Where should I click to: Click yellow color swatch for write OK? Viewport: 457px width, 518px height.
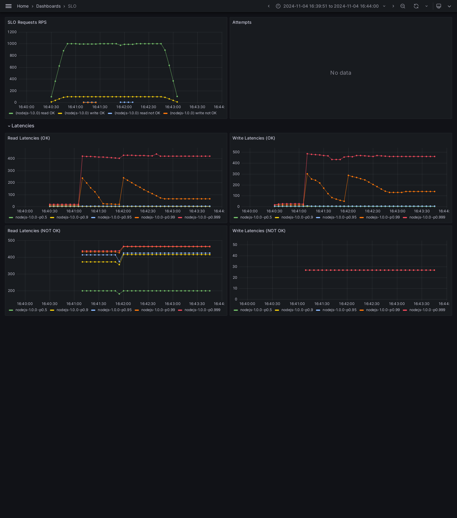click(60, 113)
